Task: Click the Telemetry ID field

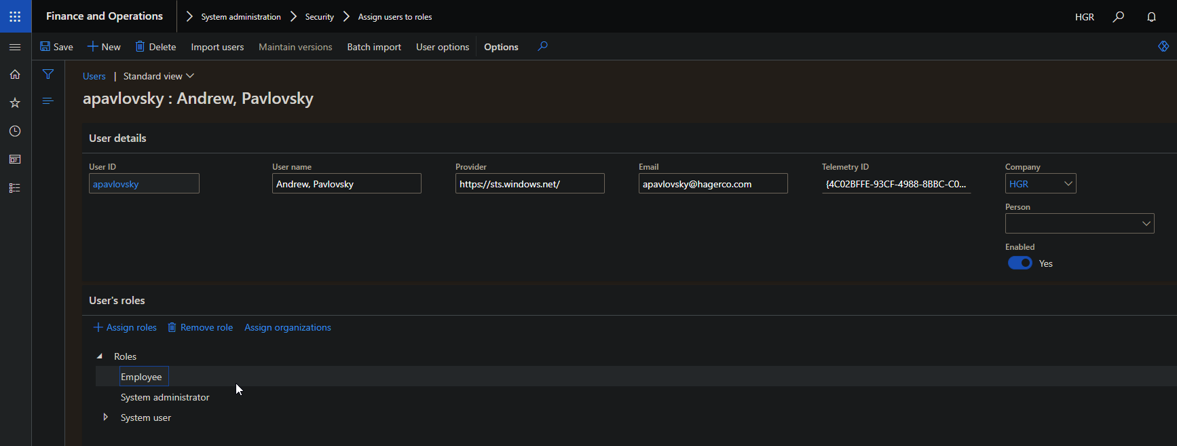Action: pyautogui.click(x=897, y=183)
